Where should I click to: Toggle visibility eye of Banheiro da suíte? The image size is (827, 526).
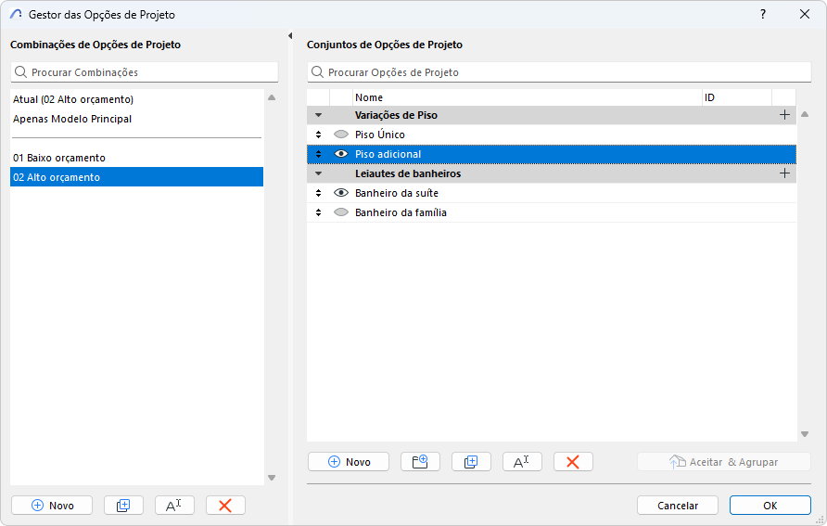point(341,193)
